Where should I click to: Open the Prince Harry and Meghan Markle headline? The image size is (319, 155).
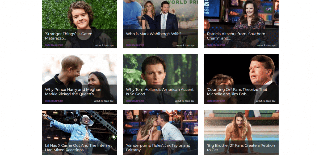(x=73, y=92)
